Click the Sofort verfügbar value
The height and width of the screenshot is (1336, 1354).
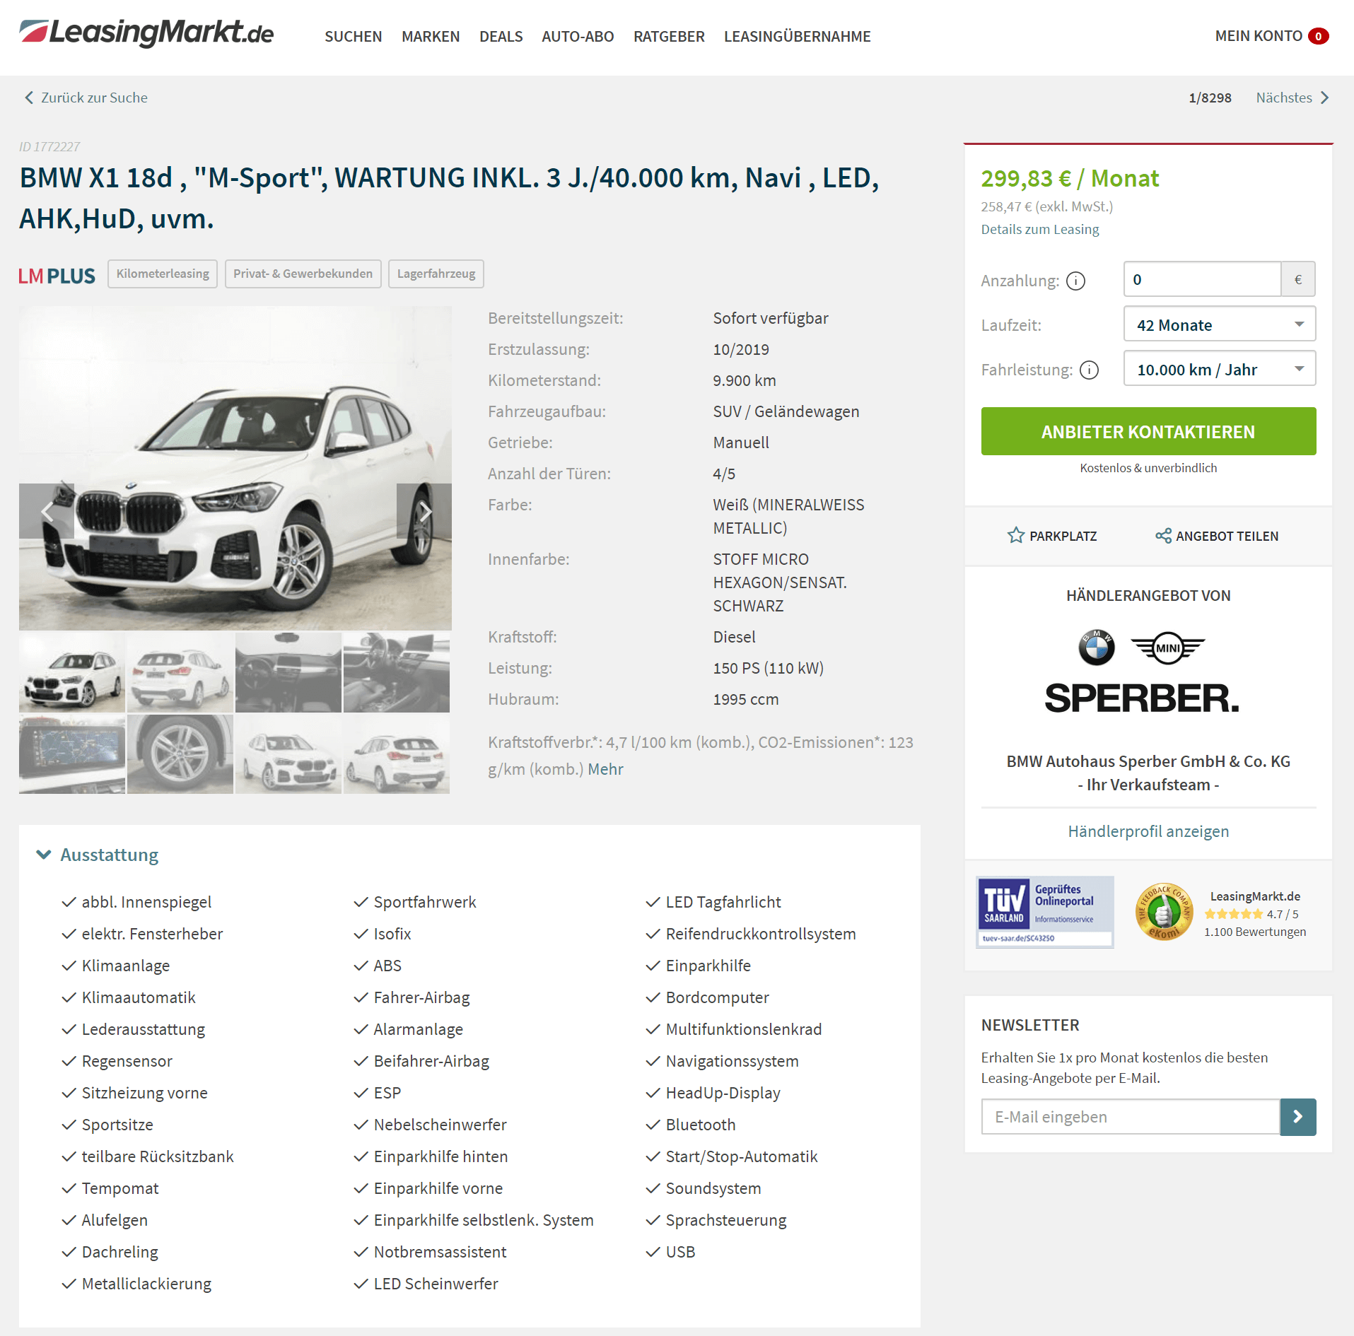[x=771, y=318]
